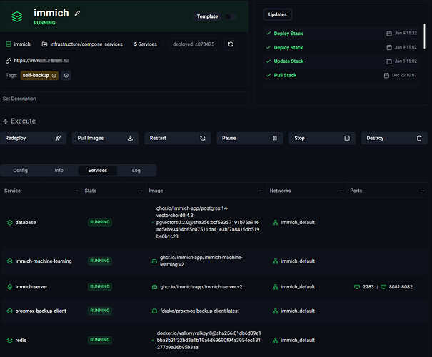432x357 pixels.
Task: Click the refresh icon beside deployed hash
Action: click(231, 44)
